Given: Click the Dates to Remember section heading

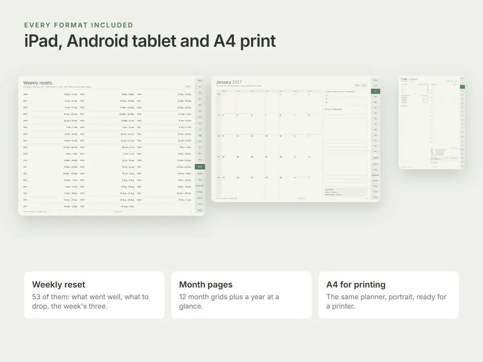Looking at the screenshot, I should [x=333, y=109].
